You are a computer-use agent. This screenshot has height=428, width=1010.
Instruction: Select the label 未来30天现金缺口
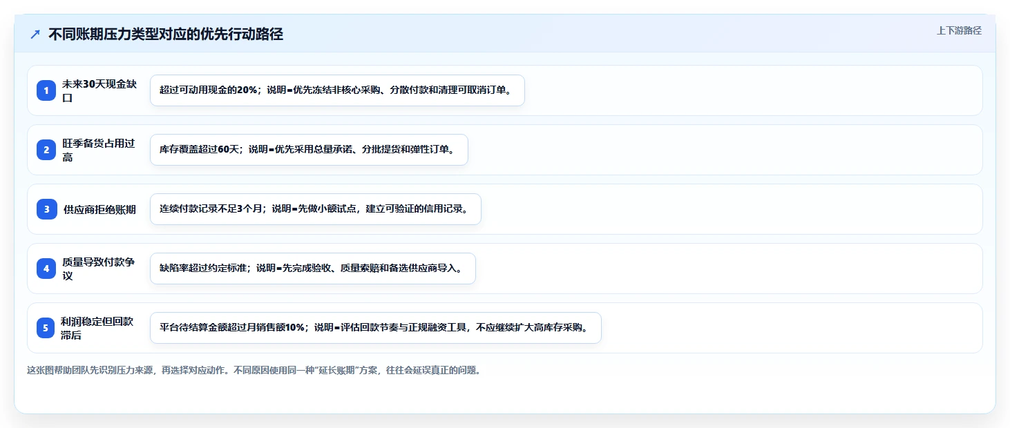[x=99, y=90]
